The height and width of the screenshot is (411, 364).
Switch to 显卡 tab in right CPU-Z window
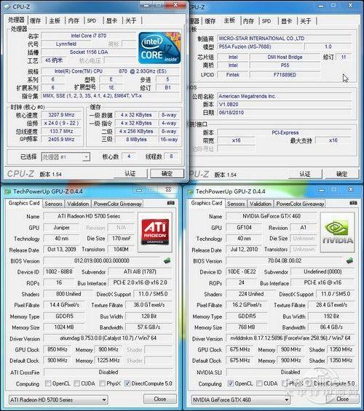point(287,21)
